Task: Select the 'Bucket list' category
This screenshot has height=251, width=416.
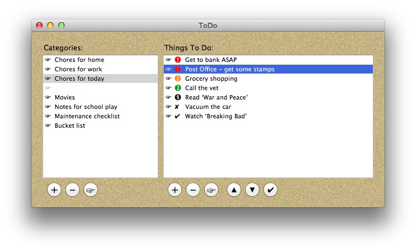Action: (x=70, y=125)
